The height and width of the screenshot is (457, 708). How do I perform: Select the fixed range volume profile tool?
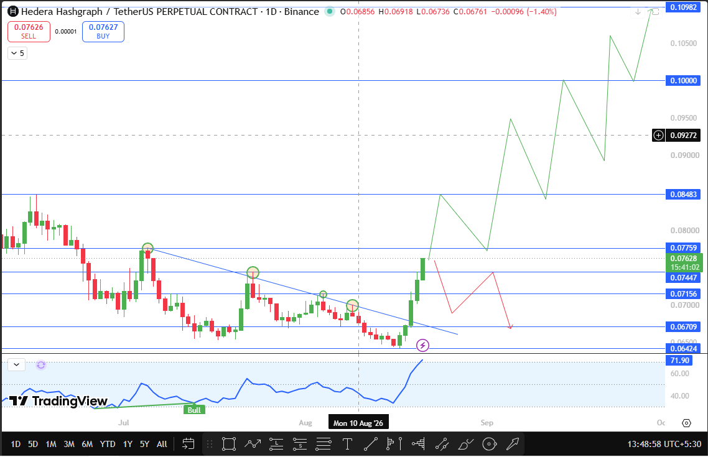394,444
